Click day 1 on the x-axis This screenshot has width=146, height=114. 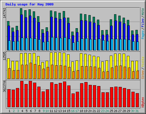[9, 111]
